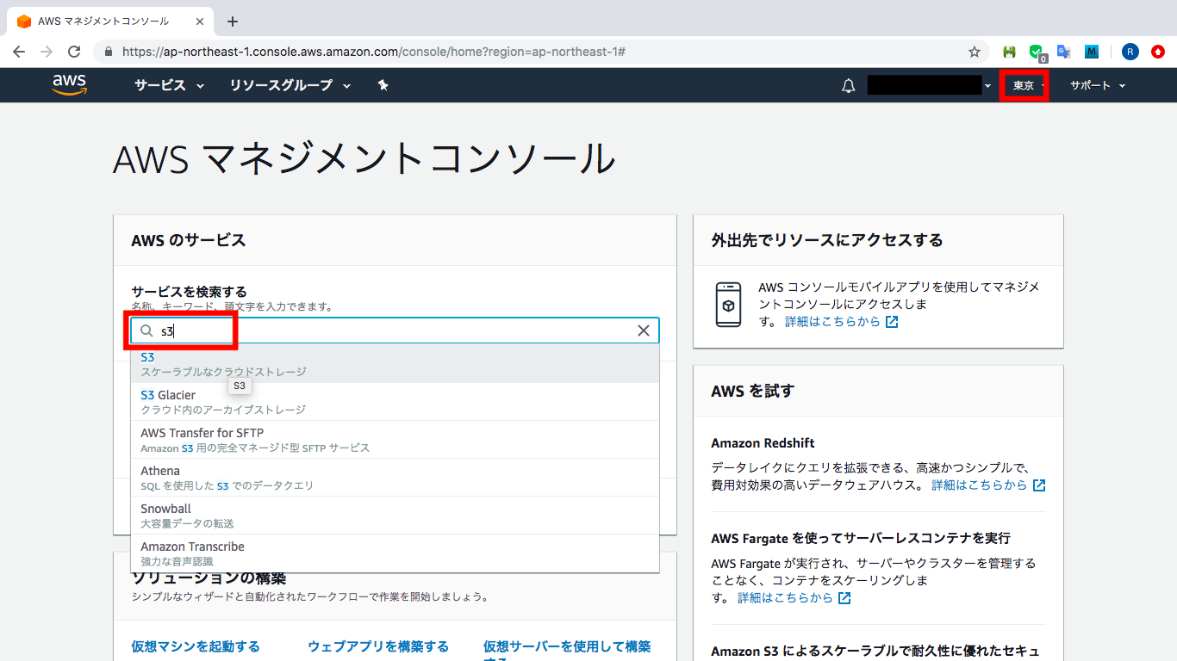Click the browser back arrow
The height and width of the screenshot is (661, 1177).
(19, 52)
